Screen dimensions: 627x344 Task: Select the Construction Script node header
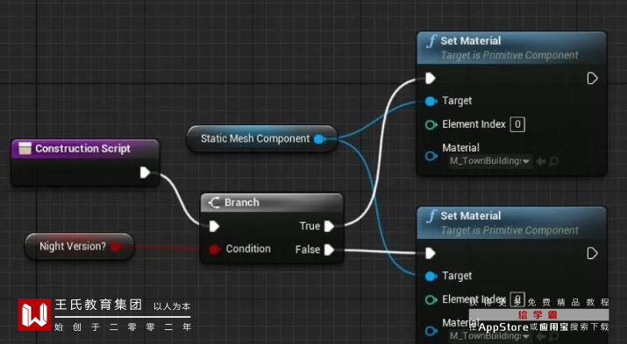(x=85, y=149)
